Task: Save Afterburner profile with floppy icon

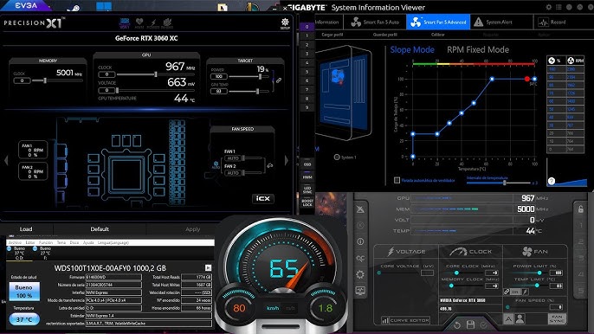Action: [x=470, y=324]
